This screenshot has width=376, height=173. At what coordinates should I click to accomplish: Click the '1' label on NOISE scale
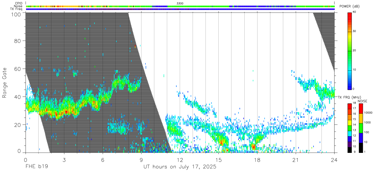[x=365, y=152]
